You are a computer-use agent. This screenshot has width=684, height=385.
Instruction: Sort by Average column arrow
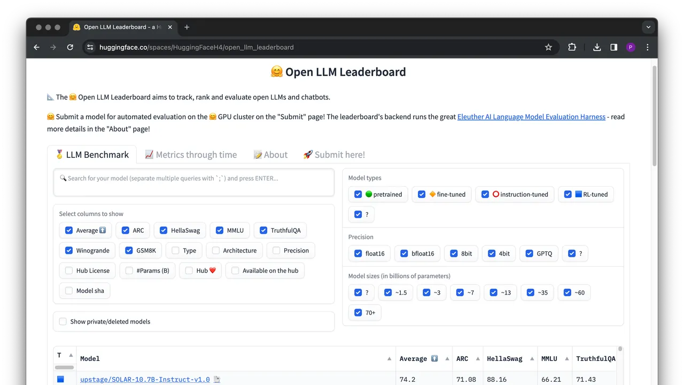click(446, 359)
